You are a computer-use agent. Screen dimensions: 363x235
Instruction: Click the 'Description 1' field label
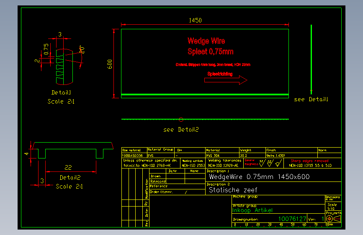[x=218, y=171]
